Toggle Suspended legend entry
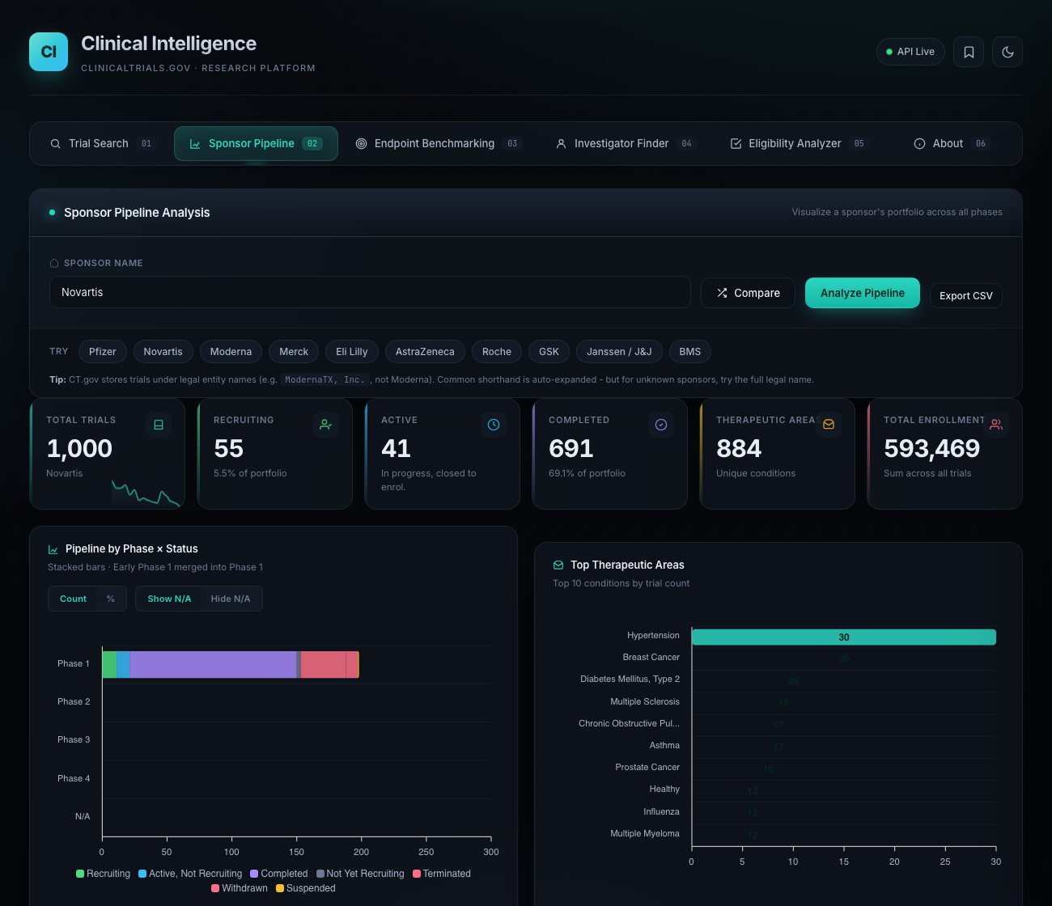The height and width of the screenshot is (906, 1052). click(306, 888)
